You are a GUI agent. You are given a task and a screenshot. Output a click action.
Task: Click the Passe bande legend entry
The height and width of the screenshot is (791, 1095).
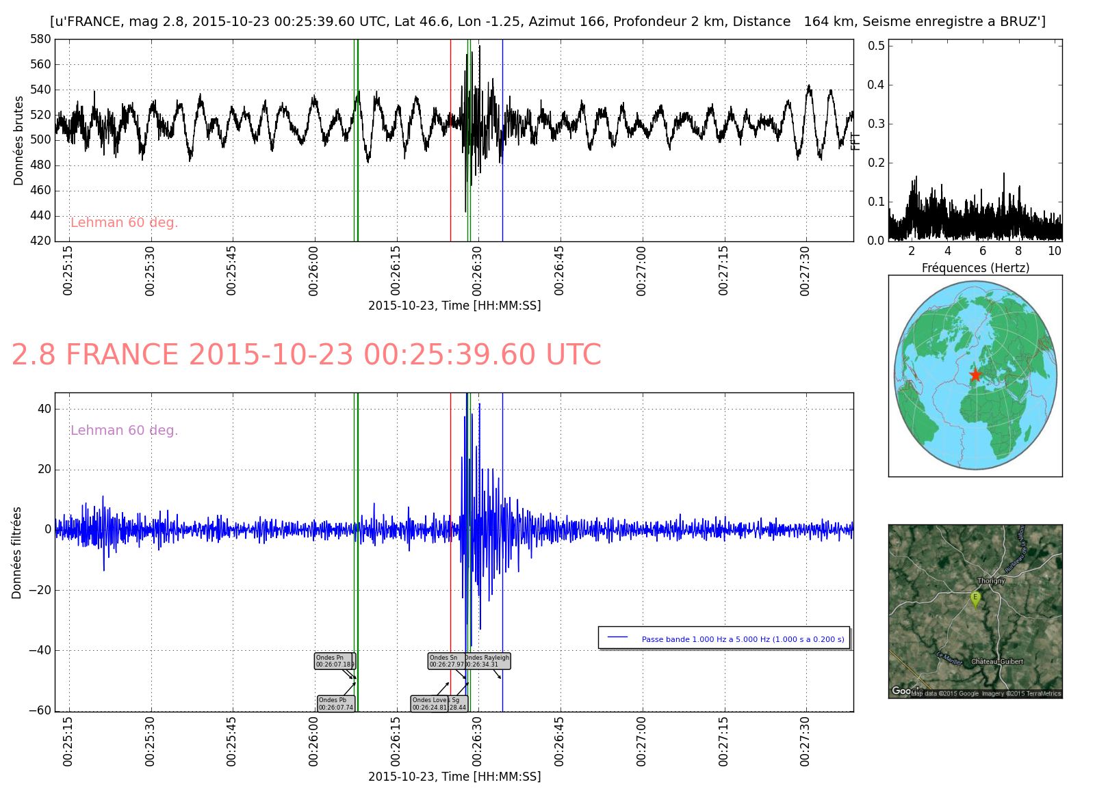click(743, 639)
